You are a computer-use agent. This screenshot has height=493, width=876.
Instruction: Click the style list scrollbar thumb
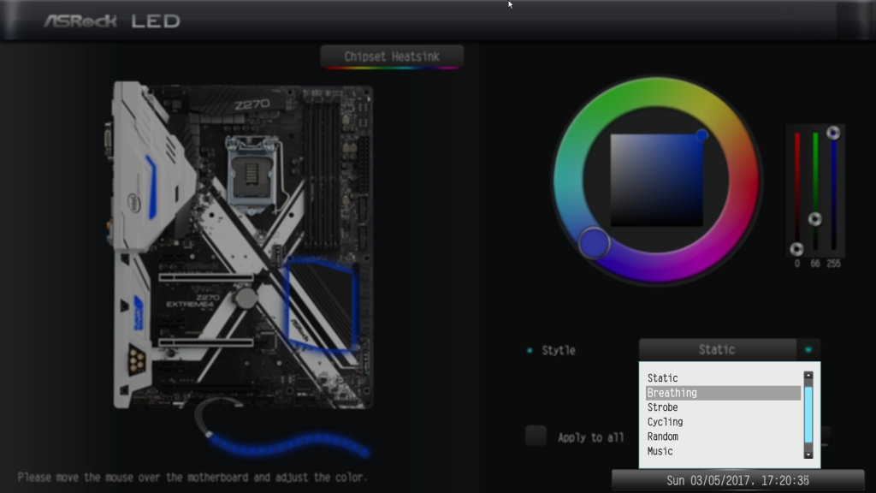[x=808, y=415]
